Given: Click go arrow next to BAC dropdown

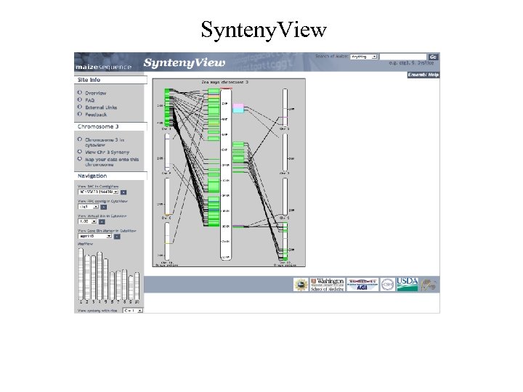Looking at the screenshot, I should coord(123,192).
